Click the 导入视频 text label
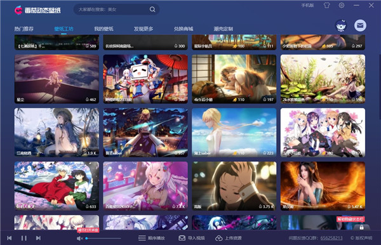Screen dimensions: 381x245 tap(196, 238)
